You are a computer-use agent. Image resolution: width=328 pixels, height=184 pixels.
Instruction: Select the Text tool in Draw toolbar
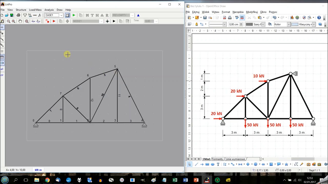[x=218, y=164]
